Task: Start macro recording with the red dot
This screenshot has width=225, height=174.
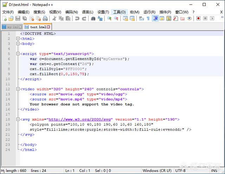Action: coord(198,19)
